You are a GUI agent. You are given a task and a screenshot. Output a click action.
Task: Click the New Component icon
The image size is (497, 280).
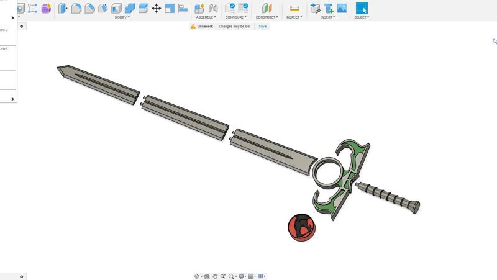(199, 9)
